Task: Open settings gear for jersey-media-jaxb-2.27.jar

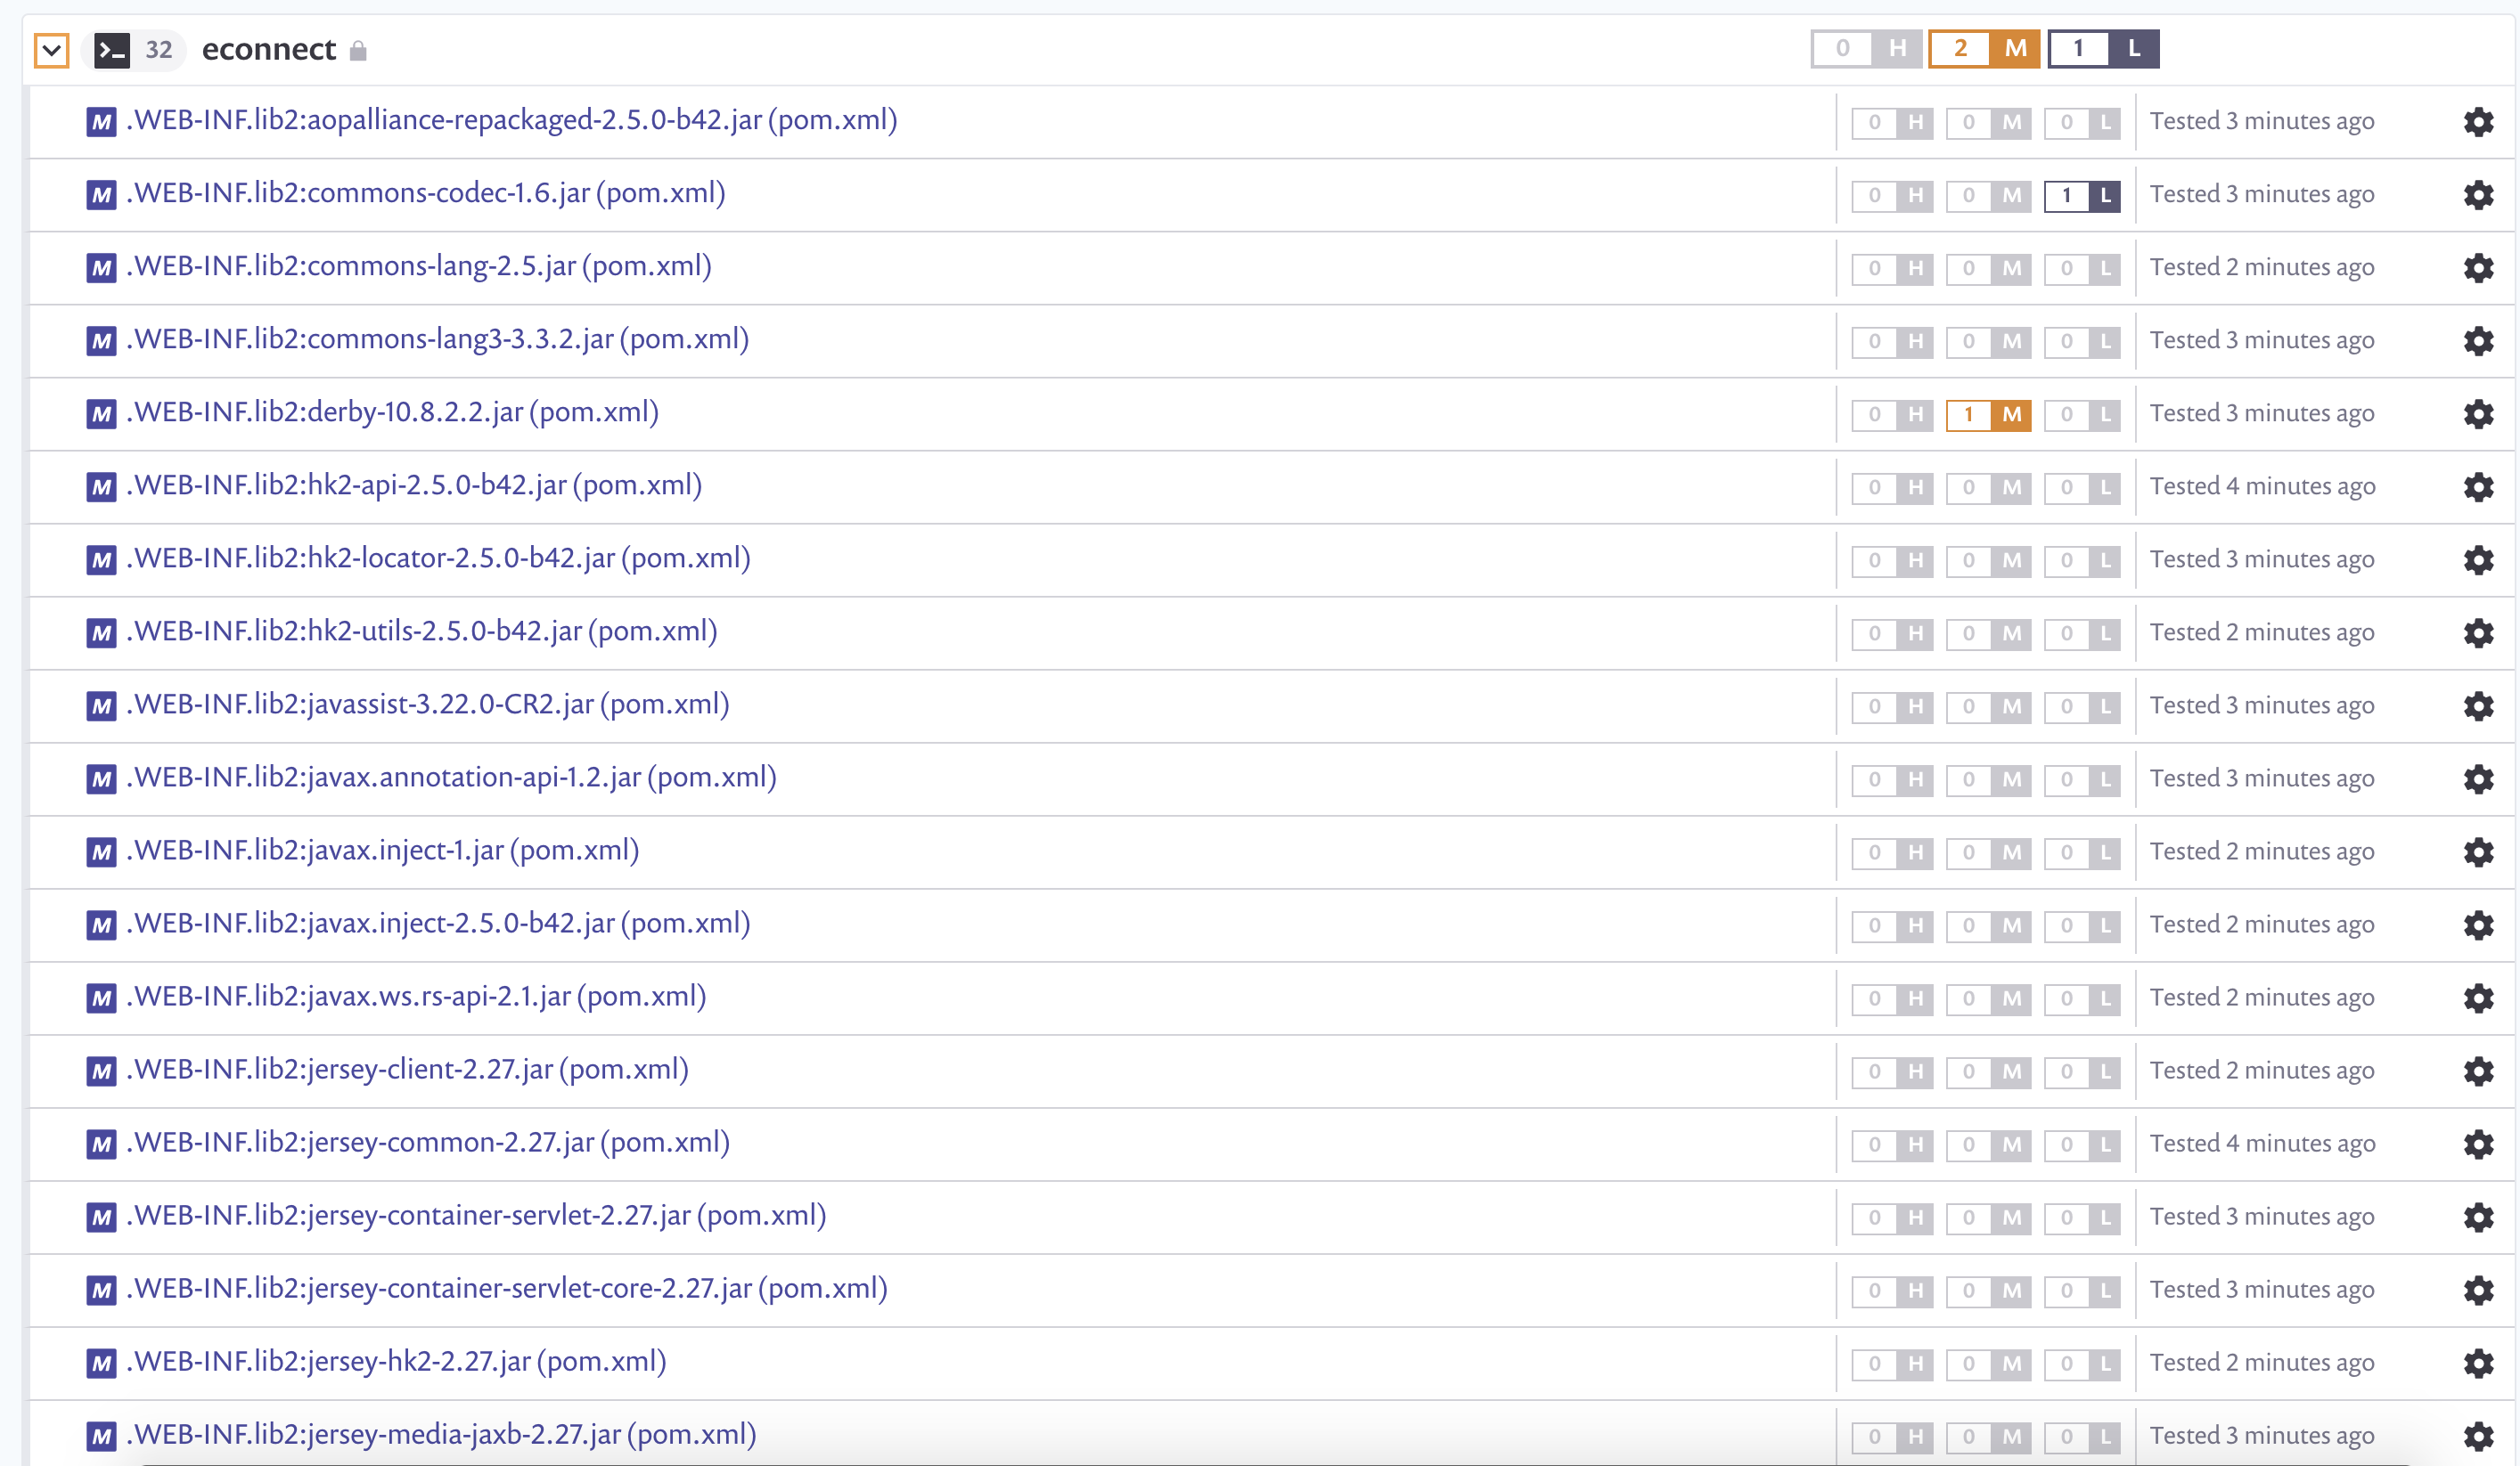Action: [x=2477, y=1436]
